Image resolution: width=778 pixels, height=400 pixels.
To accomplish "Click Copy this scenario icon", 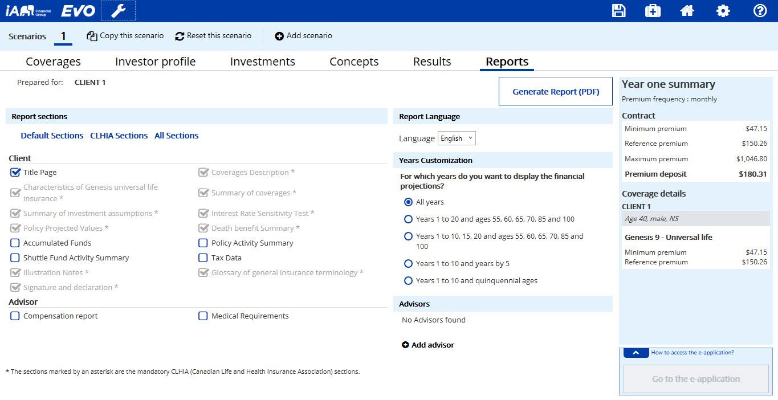I will (92, 36).
